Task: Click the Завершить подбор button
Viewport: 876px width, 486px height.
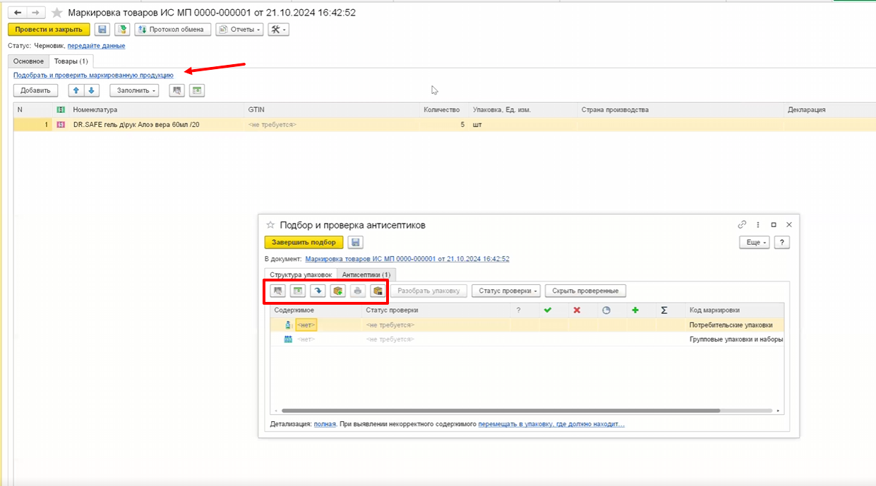Action: point(304,242)
